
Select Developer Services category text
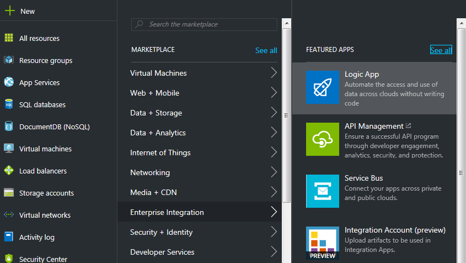coord(162,252)
